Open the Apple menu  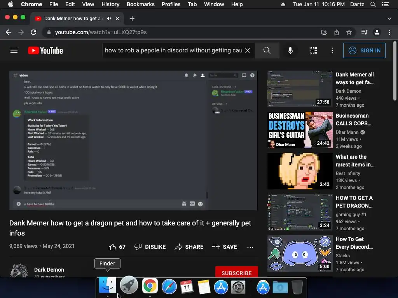tap(10, 4)
